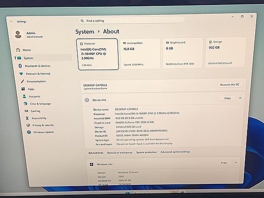Open System protection link
Viewport: 264px width, 198px height.
[146, 152]
